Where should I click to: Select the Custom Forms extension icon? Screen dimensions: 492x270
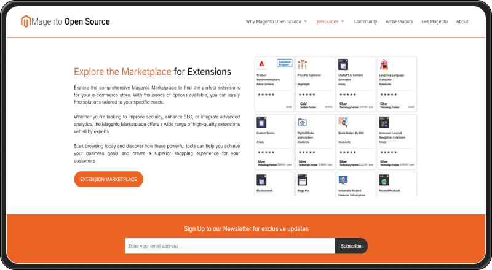(261, 122)
